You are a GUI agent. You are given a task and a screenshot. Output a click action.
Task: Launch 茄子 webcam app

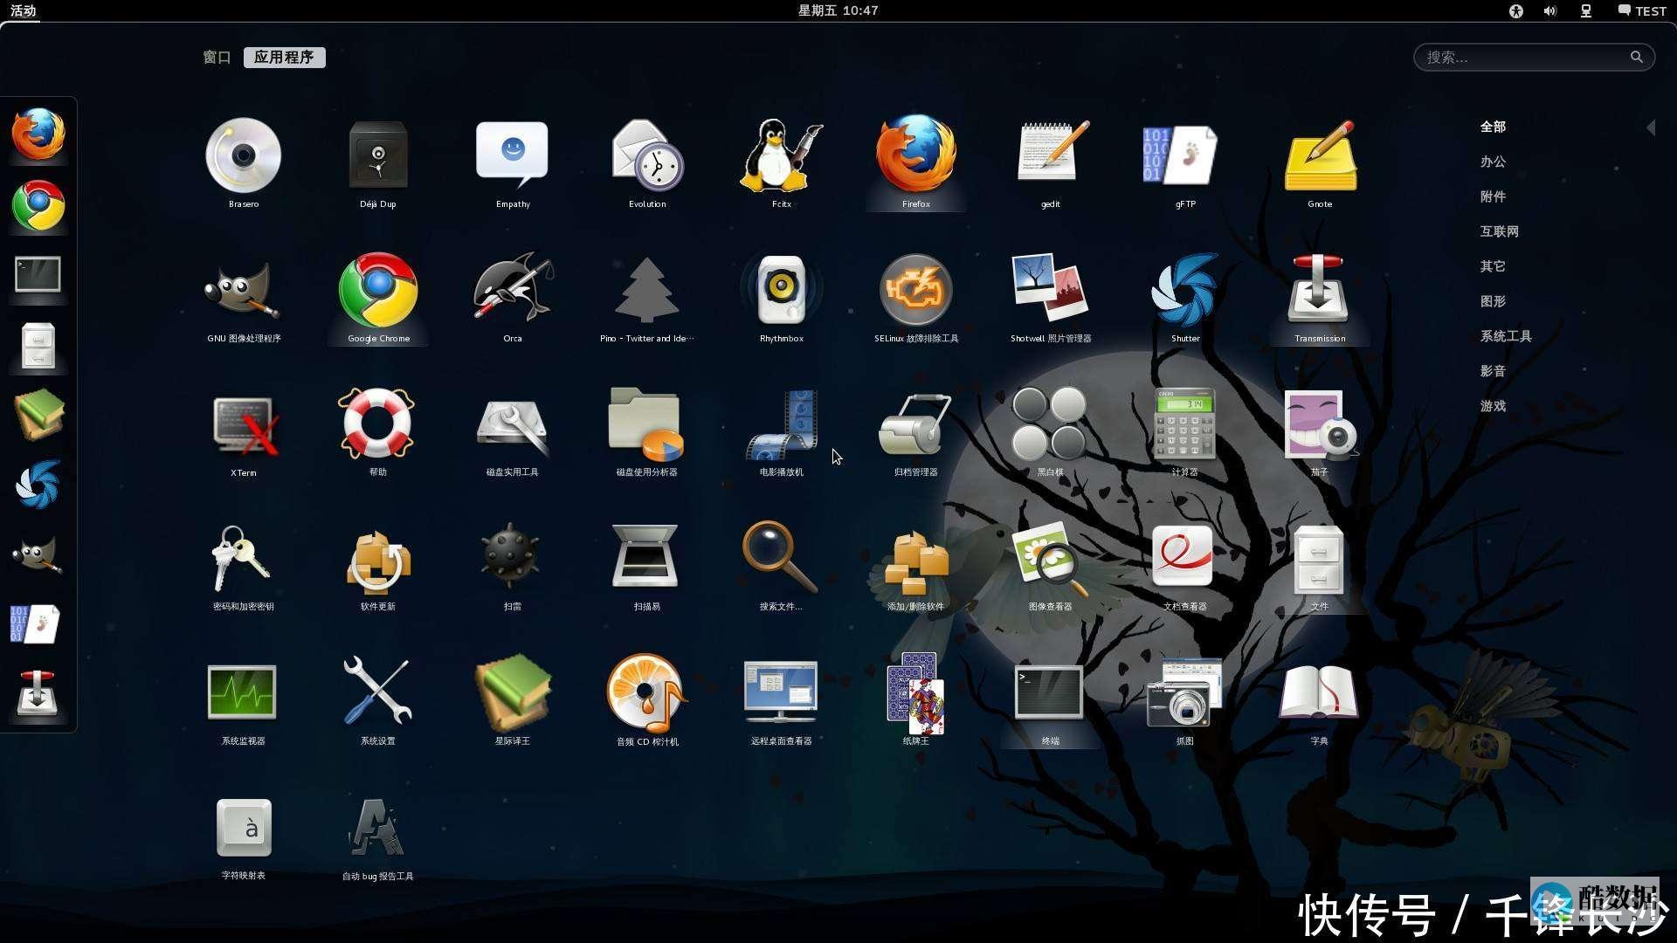tap(1320, 432)
